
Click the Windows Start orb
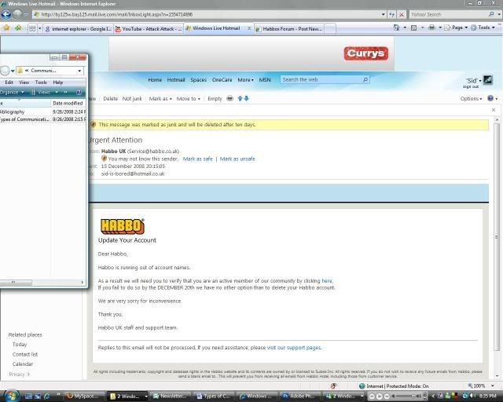pyautogui.click(x=8, y=395)
